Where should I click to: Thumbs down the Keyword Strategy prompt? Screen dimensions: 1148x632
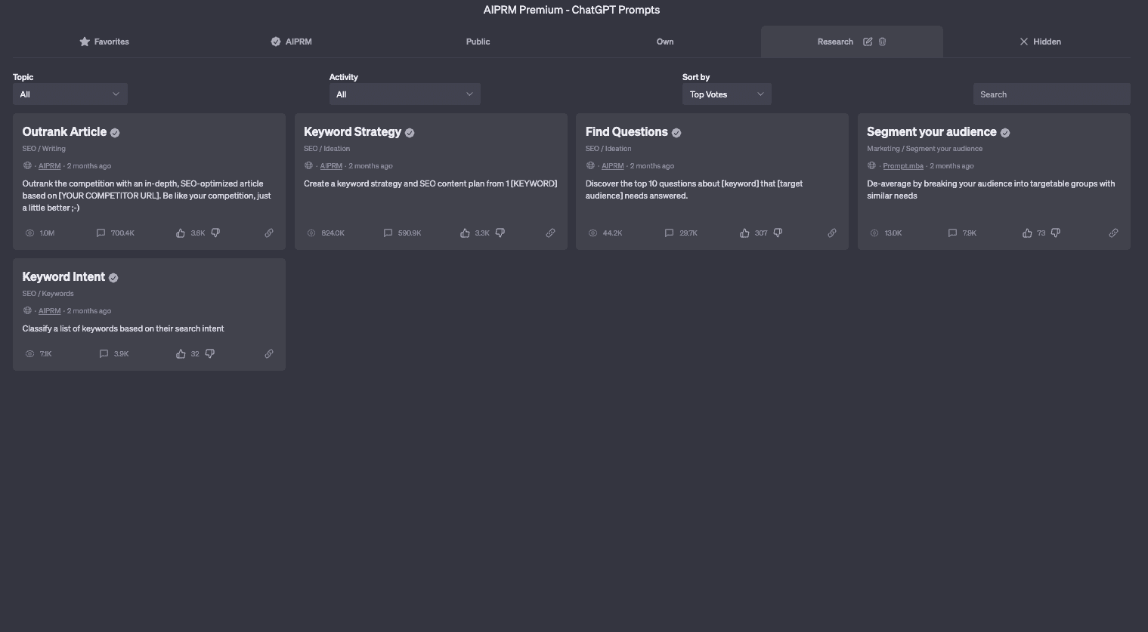[x=500, y=233]
